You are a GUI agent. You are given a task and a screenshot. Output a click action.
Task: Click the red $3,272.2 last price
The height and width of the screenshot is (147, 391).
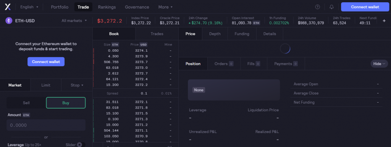(110, 21)
